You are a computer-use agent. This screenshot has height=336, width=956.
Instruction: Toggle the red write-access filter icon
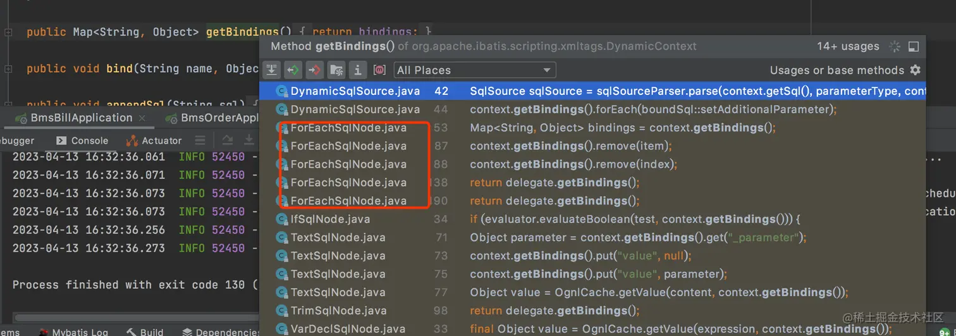coord(314,70)
